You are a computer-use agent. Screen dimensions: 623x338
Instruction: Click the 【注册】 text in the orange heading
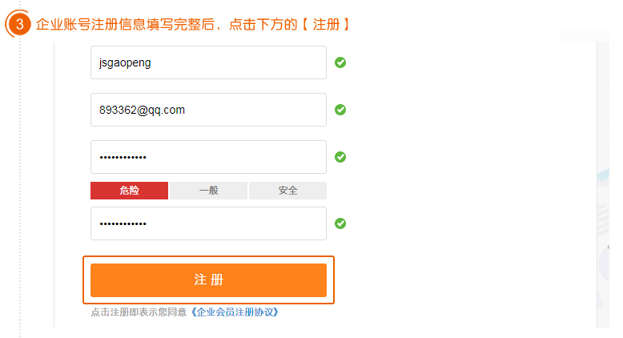(x=325, y=25)
